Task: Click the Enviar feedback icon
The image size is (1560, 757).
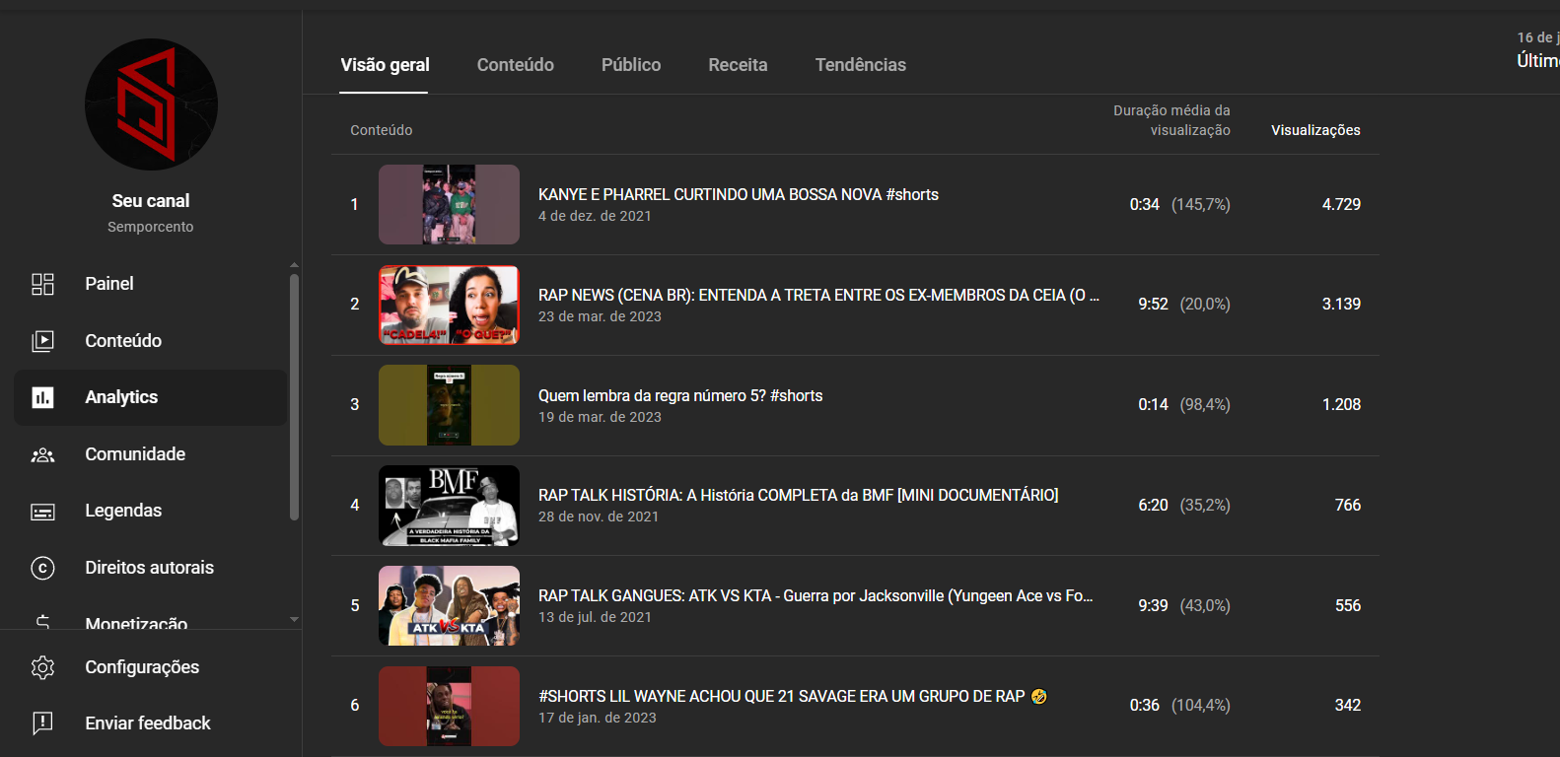Action: (x=42, y=723)
